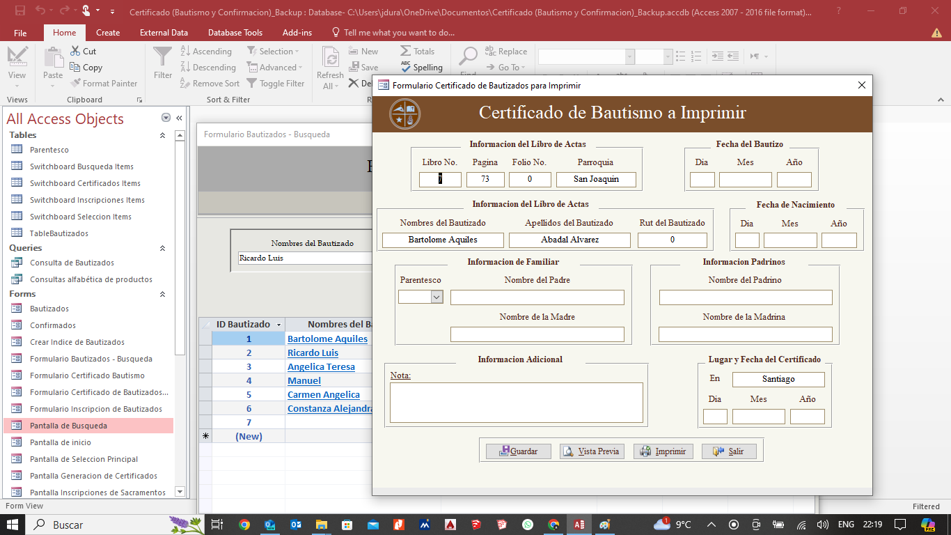Open the font size combo box
Viewport: 951px width, 535px height.
(x=667, y=57)
